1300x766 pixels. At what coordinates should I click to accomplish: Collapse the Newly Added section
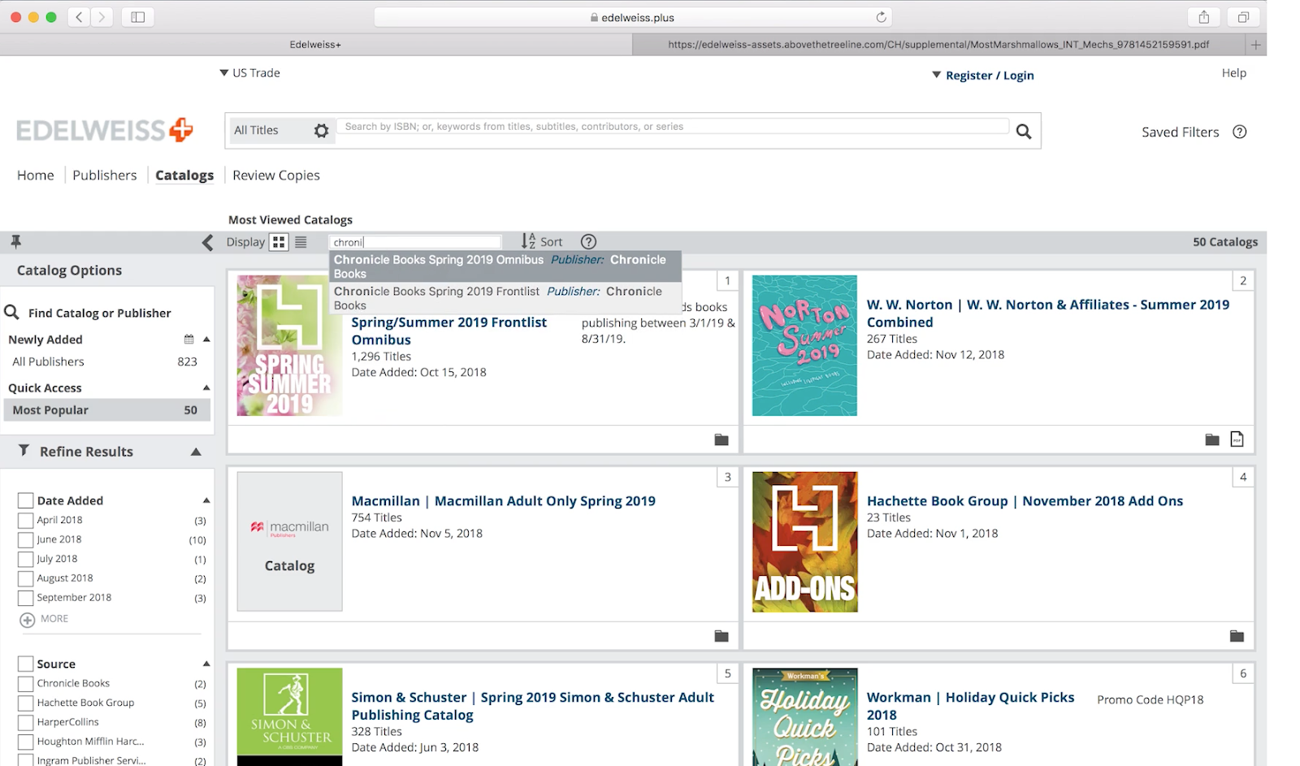(206, 340)
